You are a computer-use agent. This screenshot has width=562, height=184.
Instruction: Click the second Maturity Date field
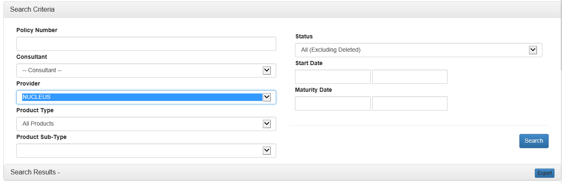(x=409, y=103)
